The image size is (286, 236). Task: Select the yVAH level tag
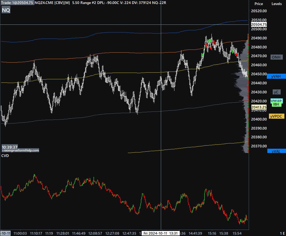276,76
